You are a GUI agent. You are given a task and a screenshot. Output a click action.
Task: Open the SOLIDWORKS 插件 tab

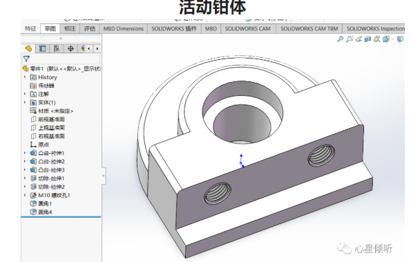click(174, 28)
